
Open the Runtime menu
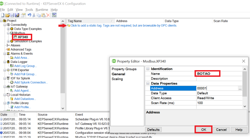pyautogui.click(x=42, y=10)
